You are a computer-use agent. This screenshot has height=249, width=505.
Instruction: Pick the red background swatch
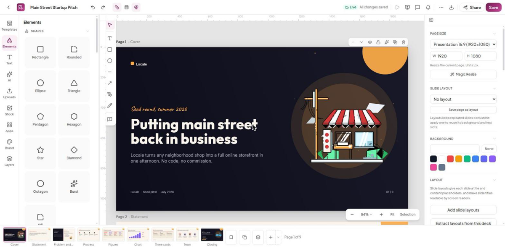[450, 159]
